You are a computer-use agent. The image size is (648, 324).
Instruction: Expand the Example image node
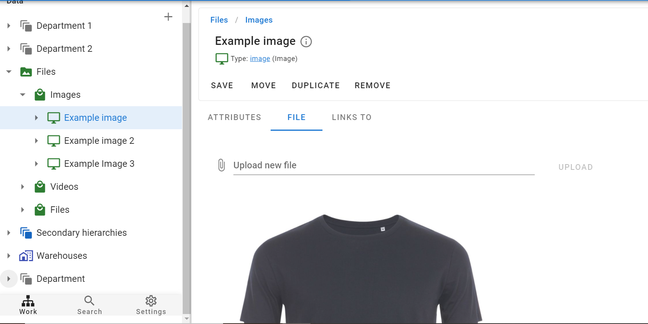point(36,118)
